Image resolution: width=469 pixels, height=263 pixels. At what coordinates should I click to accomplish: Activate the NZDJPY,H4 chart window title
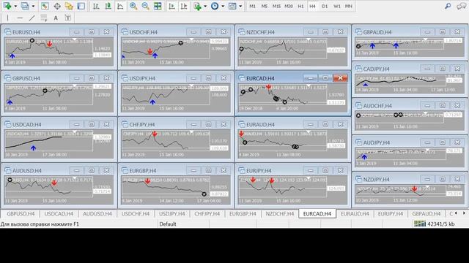point(376,180)
